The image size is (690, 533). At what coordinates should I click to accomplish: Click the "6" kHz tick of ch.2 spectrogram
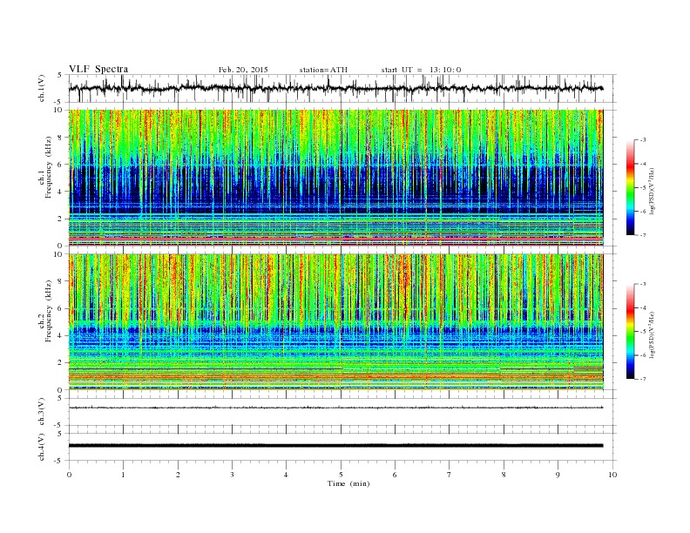tap(61, 308)
